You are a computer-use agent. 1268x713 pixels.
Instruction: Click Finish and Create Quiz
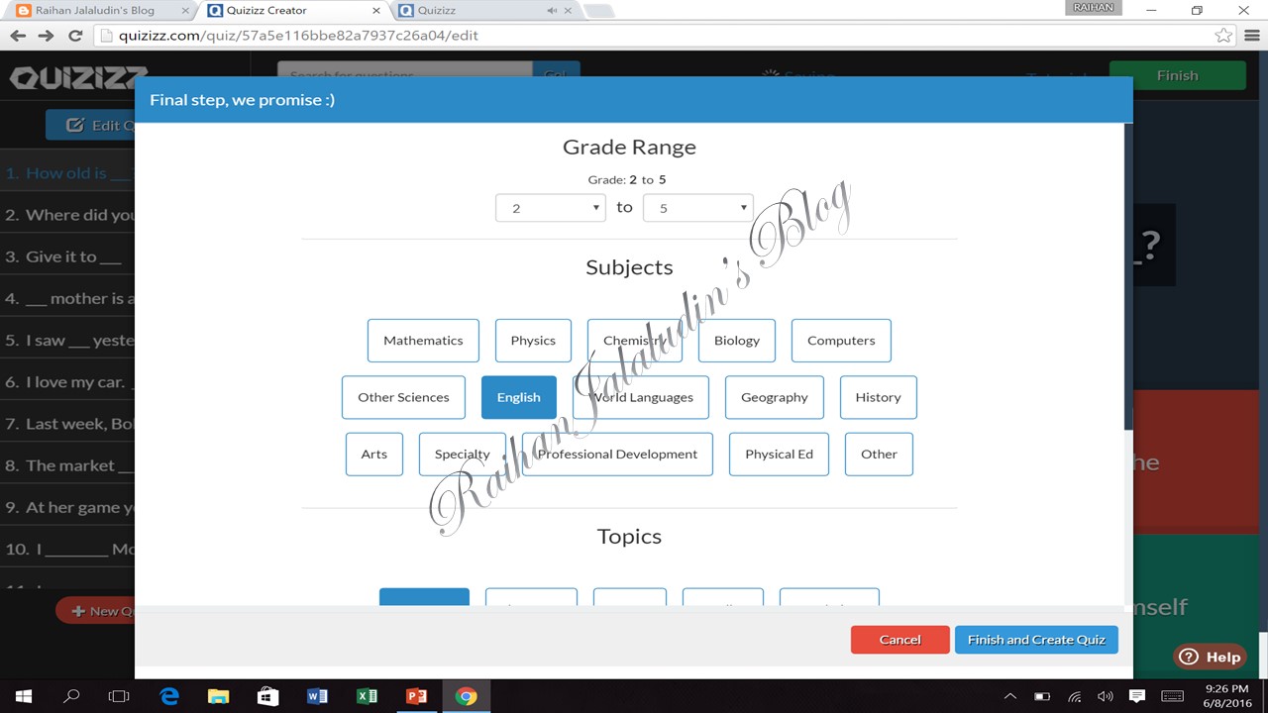(1036, 639)
